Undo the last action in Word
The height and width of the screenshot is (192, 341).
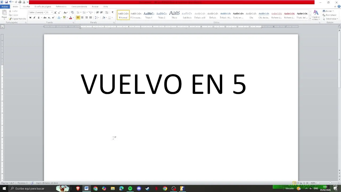coord(10,2)
